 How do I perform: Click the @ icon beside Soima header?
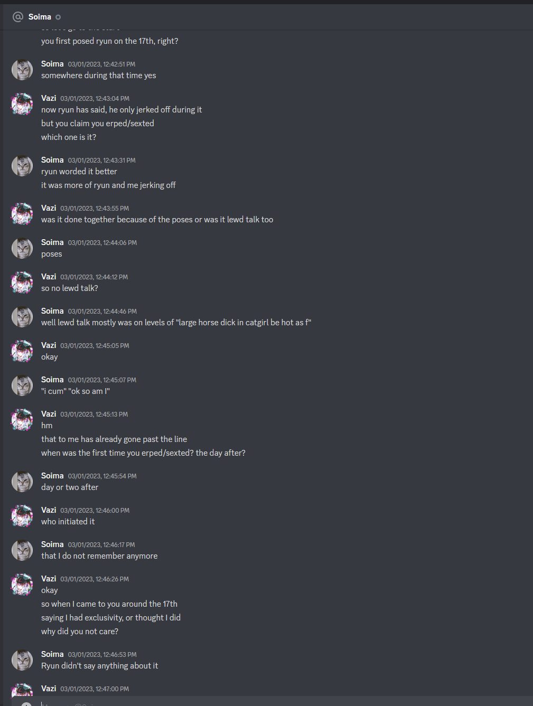point(18,17)
